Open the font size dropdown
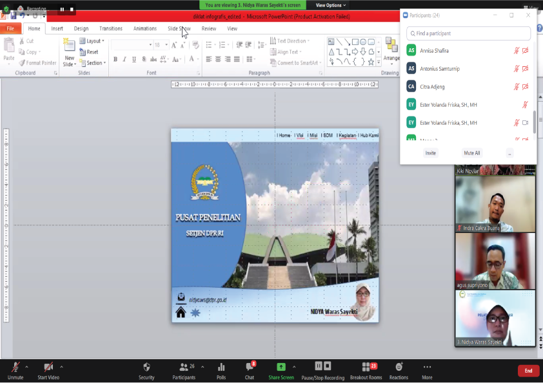543x383 pixels. 166,45
